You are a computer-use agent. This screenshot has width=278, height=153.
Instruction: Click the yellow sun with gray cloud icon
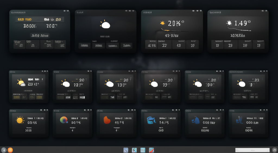pyautogui.click(x=21, y=83)
